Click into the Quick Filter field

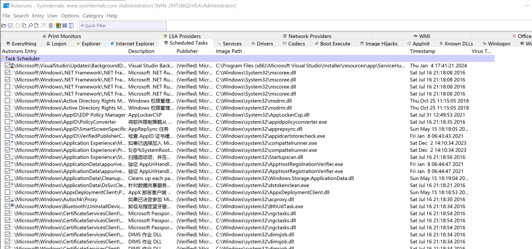pyautogui.click(x=123, y=26)
